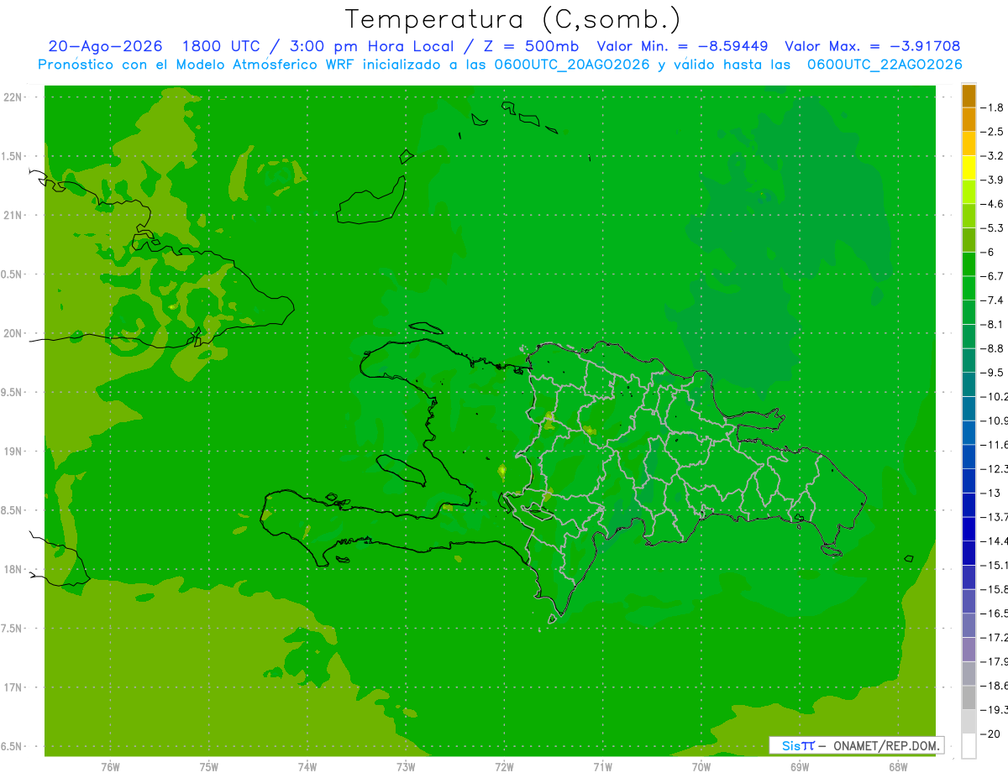Click the "17N" latitude axis label
Viewport: 1008px width, 778px height.
point(12,687)
